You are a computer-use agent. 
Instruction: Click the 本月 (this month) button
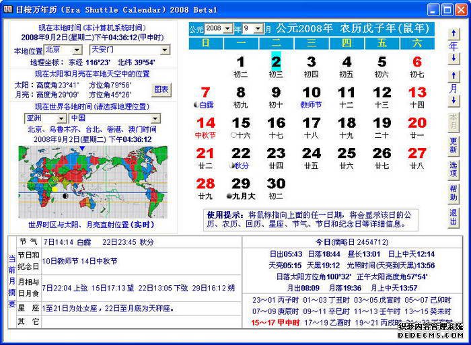(454, 121)
